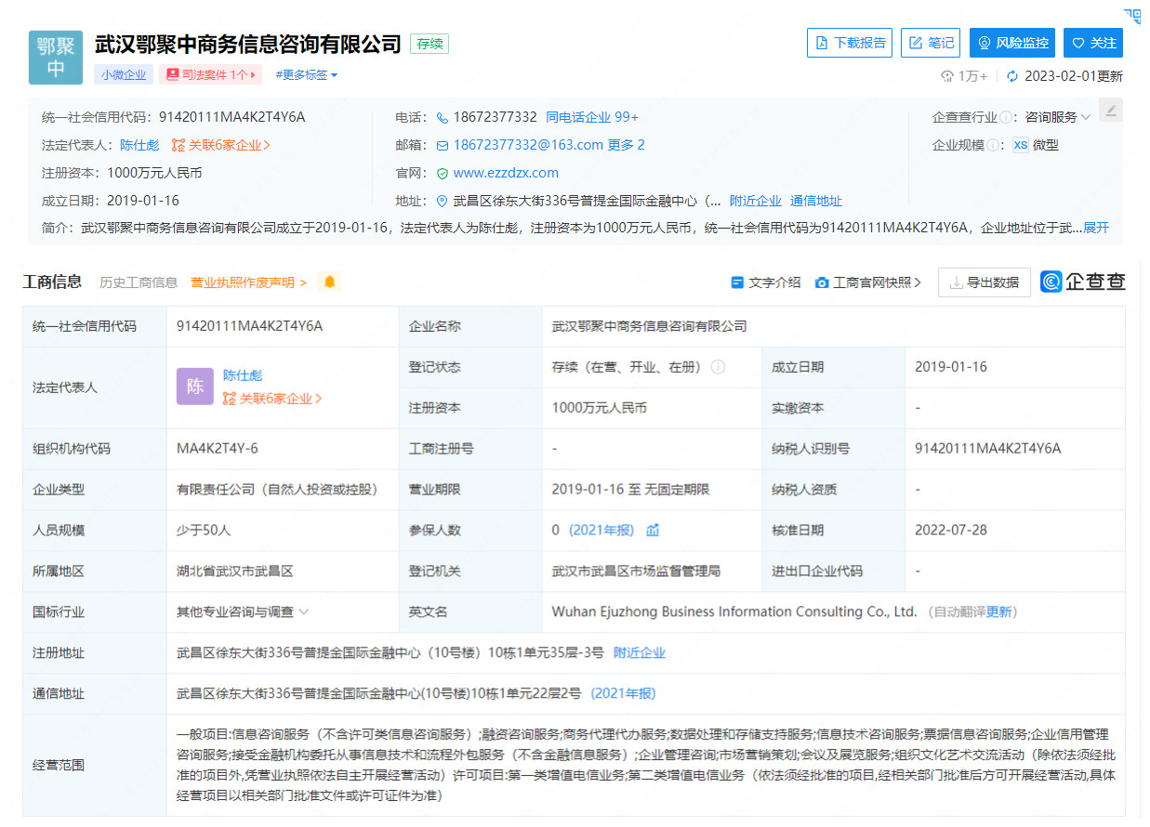This screenshot has height=827, width=1150.
Task: Click the 核准日期 value 2022-07-28
Action: coord(951,530)
